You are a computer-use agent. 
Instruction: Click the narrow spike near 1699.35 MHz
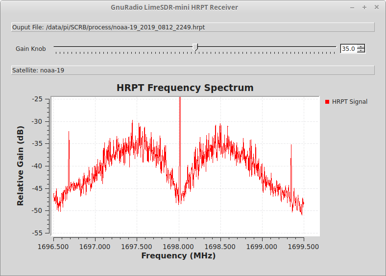point(291,161)
